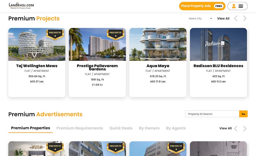Select the By Agents tab

[176, 128]
